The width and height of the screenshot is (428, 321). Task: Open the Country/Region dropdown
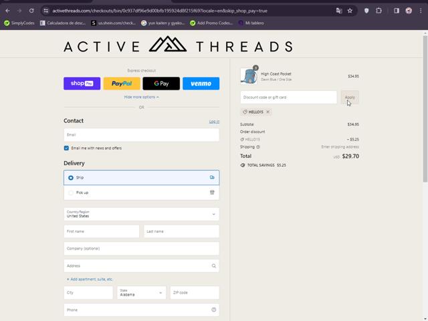click(x=141, y=214)
